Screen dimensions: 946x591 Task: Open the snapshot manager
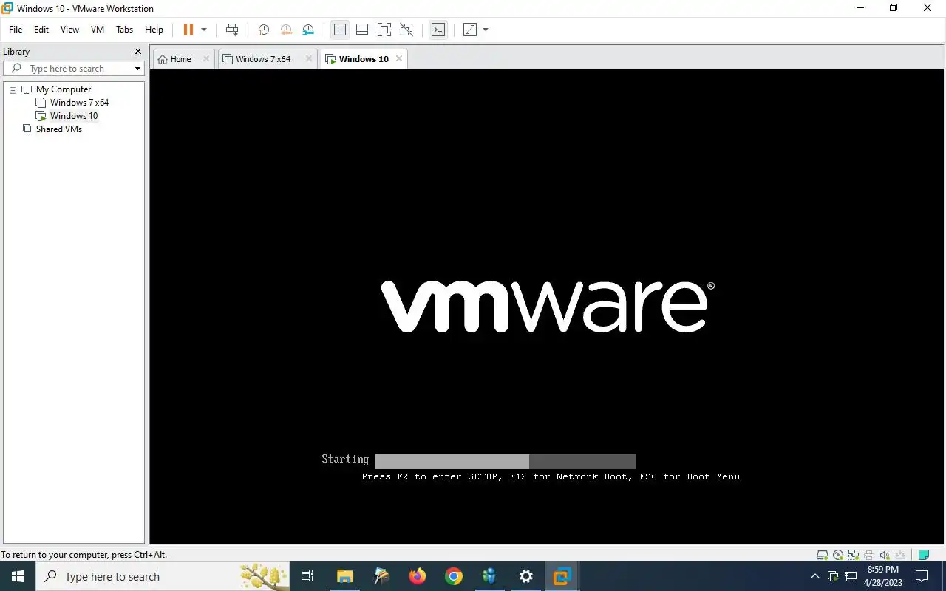coord(308,30)
